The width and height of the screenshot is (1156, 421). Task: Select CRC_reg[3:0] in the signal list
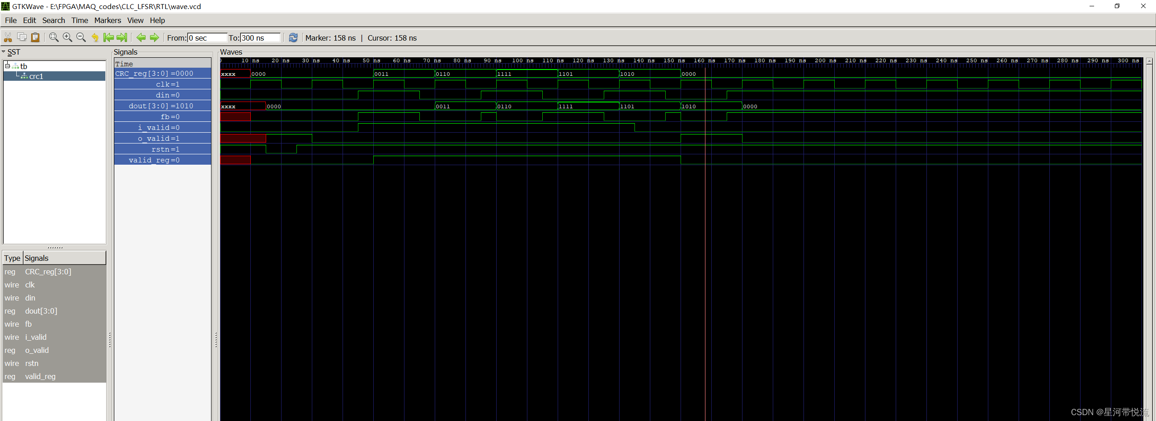(x=54, y=272)
